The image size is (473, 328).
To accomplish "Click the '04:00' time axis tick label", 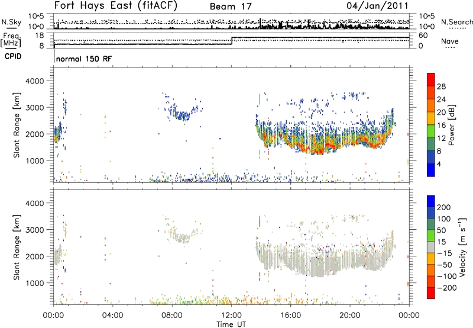I will pos(112,316).
